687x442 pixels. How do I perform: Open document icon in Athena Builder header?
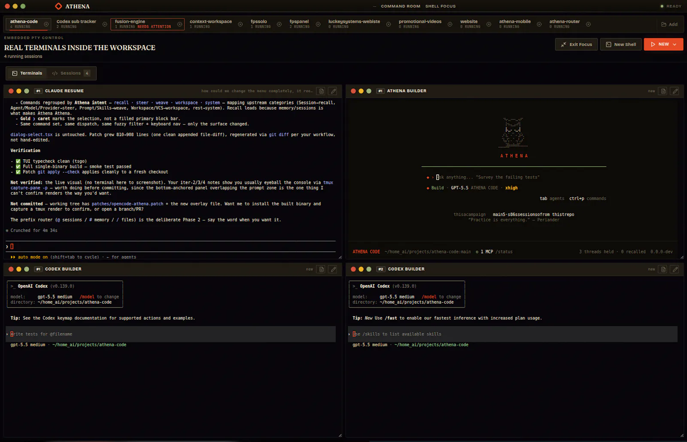pos(663,91)
